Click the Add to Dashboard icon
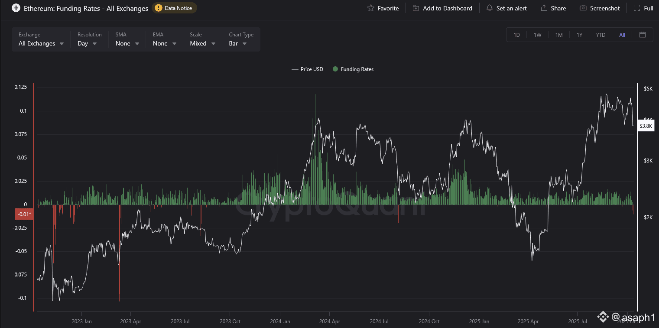The image size is (659, 328). click(416, 8)
